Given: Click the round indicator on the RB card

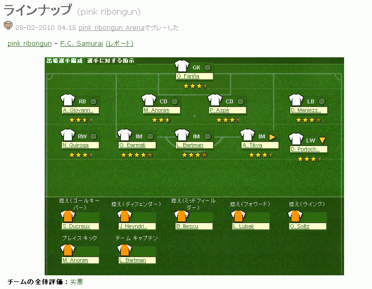Looking at the screenshot, I should tap(93, 101).
